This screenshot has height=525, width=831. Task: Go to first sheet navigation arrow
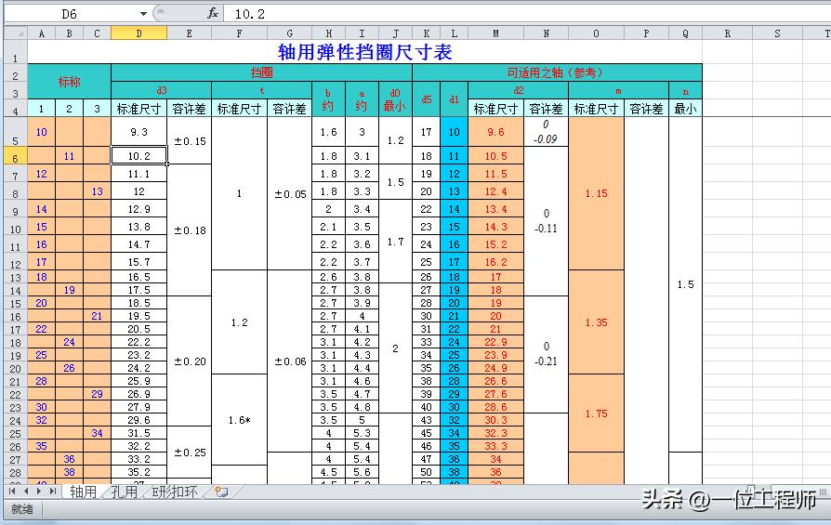(12, 492)
